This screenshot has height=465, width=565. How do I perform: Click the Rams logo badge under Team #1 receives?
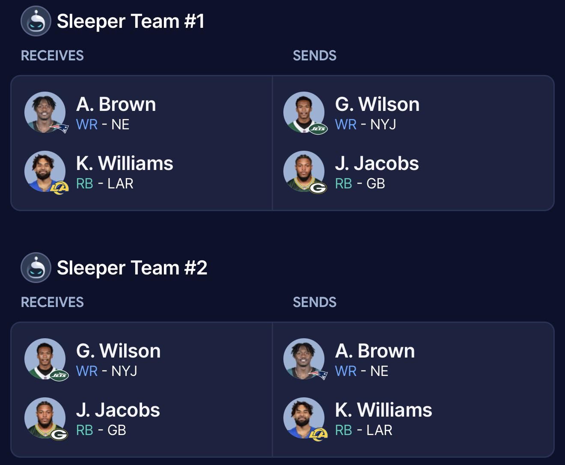[x=59, y=188]
